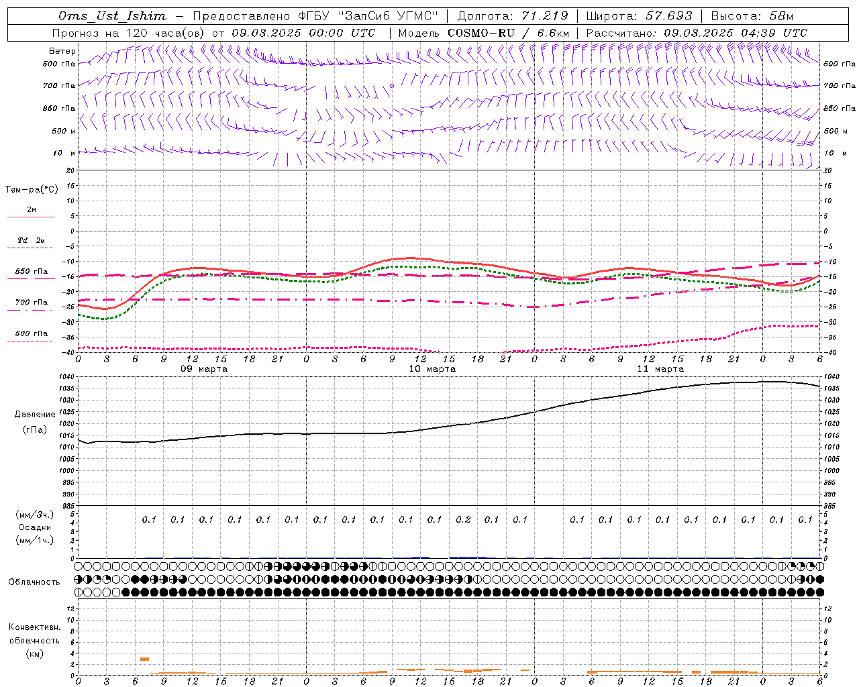Click the Конвективн. label of the convective panel
The image size is (859, 687).
pos(34,627)
